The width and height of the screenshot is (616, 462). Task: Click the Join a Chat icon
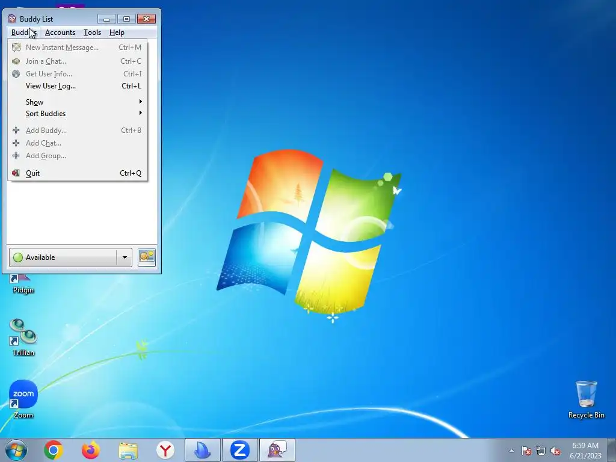(16, 61)
